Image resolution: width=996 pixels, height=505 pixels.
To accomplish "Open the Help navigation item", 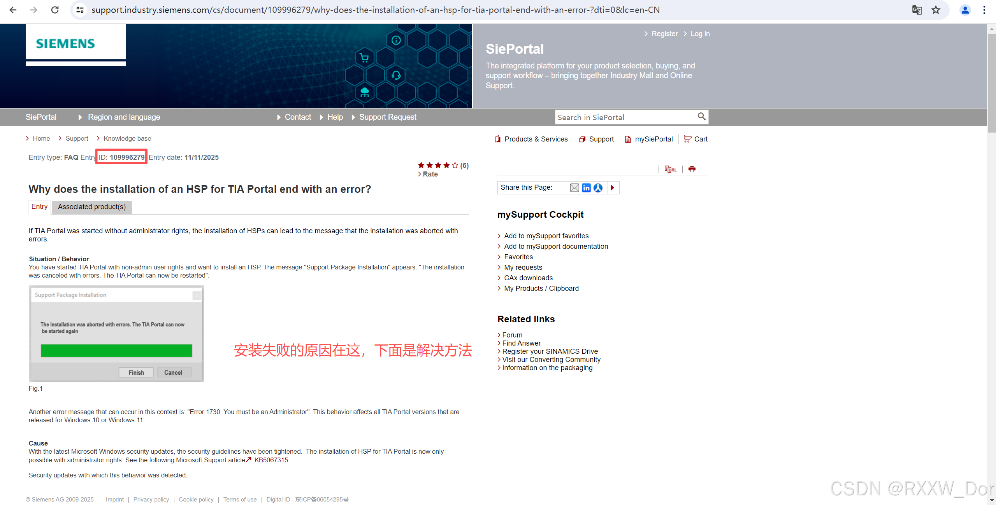I will click(335, 117).
